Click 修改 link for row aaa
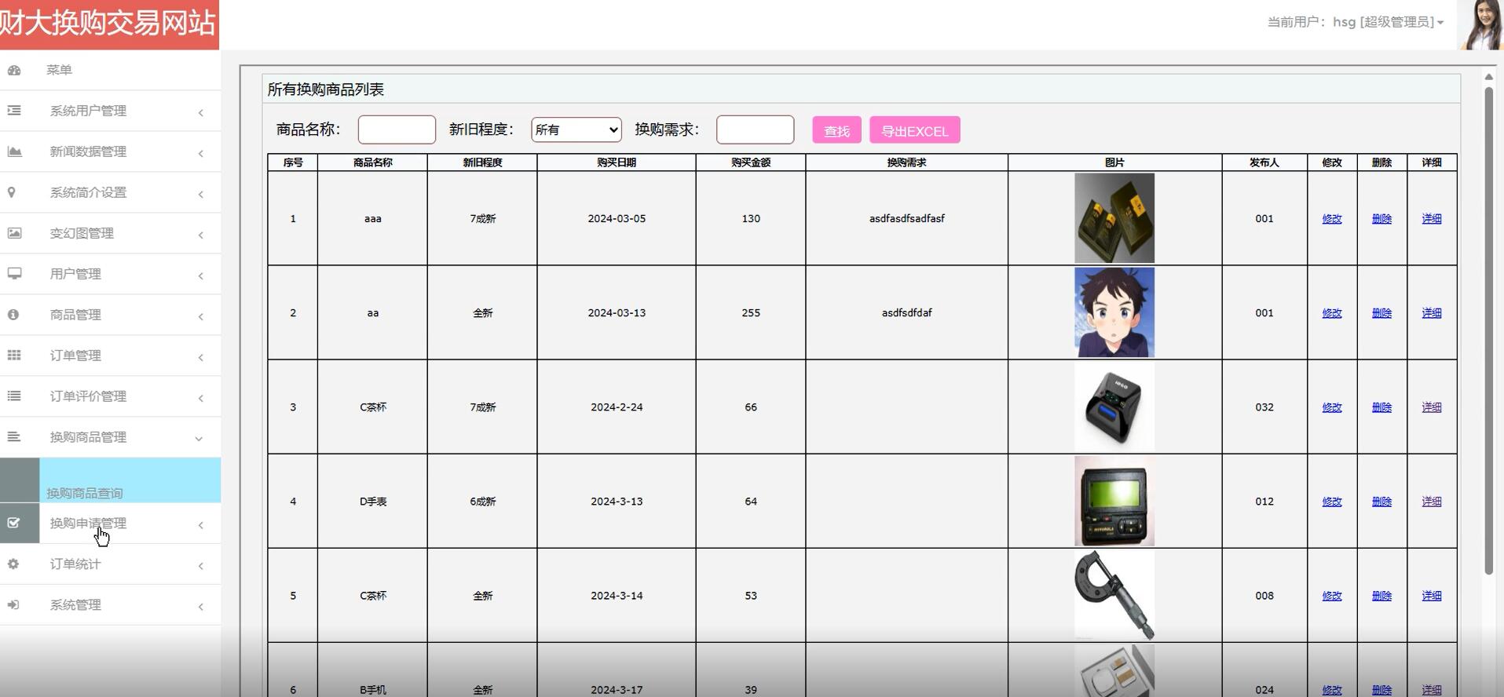Screen dimensions: 1504x697 [x=1332, y=219]
